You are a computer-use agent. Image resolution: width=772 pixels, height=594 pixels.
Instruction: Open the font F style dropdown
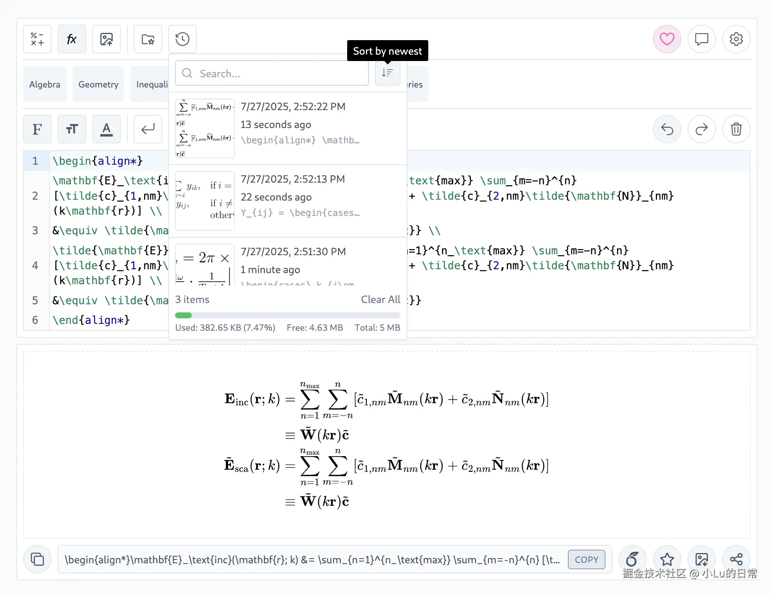pos(37,129)
